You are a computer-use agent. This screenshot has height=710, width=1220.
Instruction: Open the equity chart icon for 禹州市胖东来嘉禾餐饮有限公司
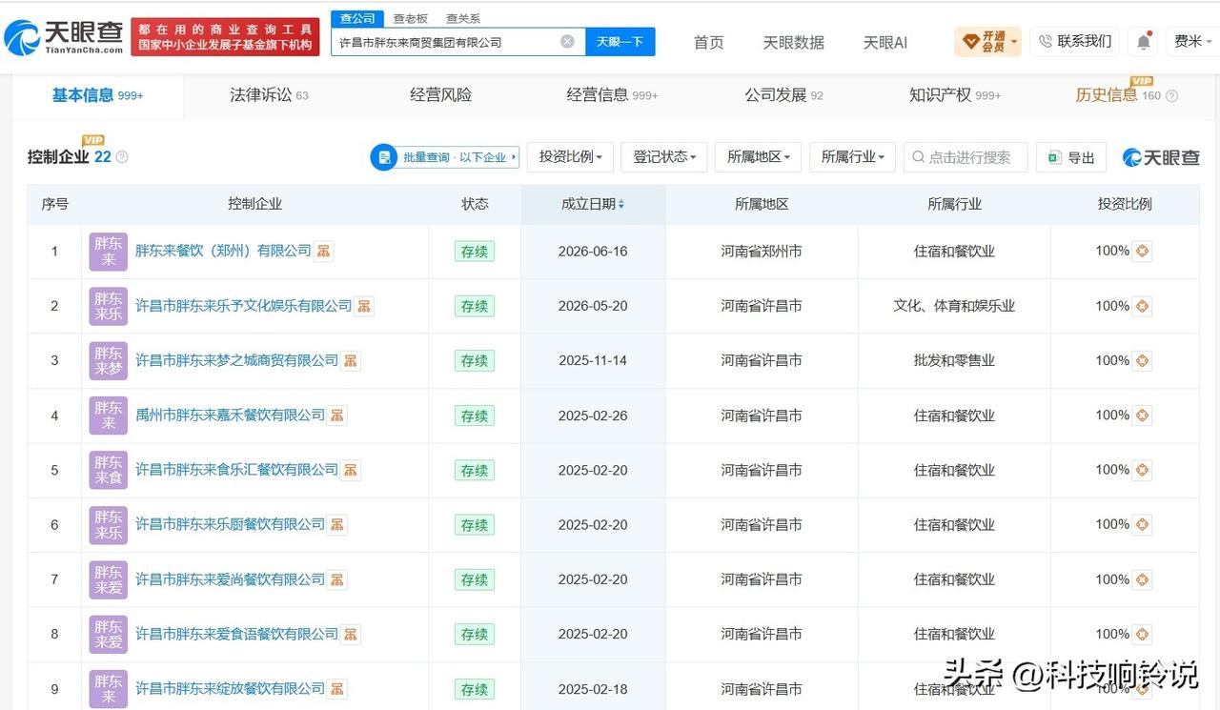coord(337,416)
